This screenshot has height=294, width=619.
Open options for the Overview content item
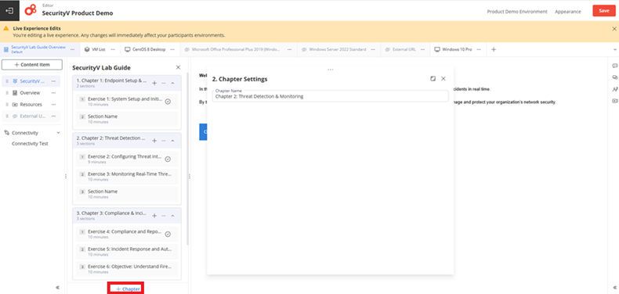click(x=53, y=93)
